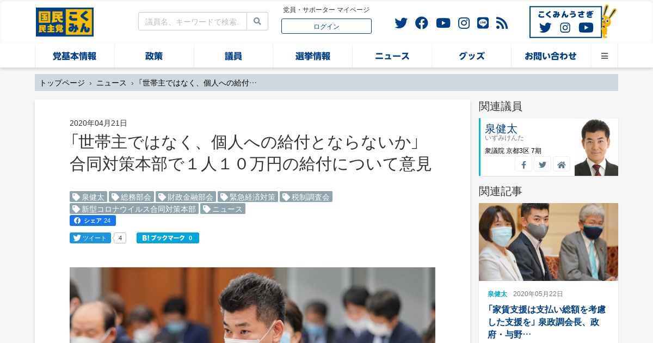Click 泉健太's homepage icon in profile card
This screenshot has height=343, width=653.
pyautogui.click(x=562, y=164)
